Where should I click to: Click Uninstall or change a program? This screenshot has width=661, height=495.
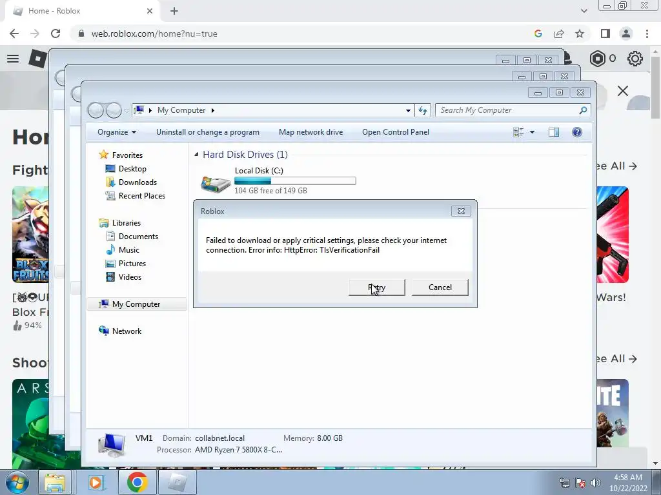[x=207, y=132]
